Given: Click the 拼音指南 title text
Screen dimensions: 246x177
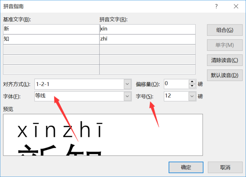Looking at the screenshot, I should [13, 6].
